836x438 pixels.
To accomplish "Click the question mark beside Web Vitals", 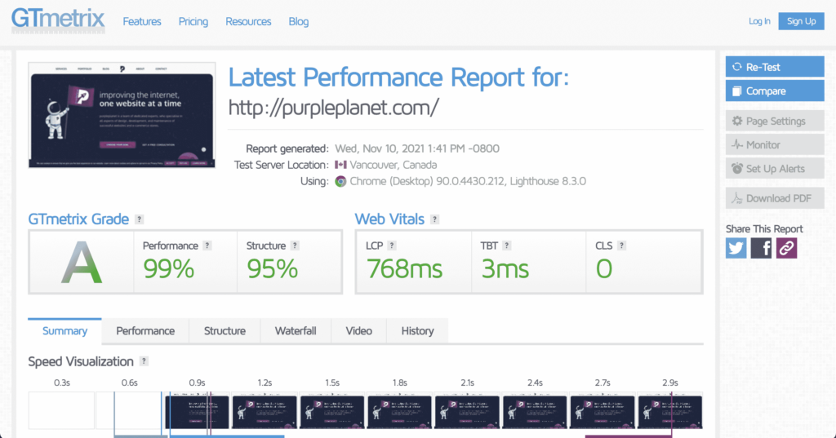I will [x=434, y=219].
